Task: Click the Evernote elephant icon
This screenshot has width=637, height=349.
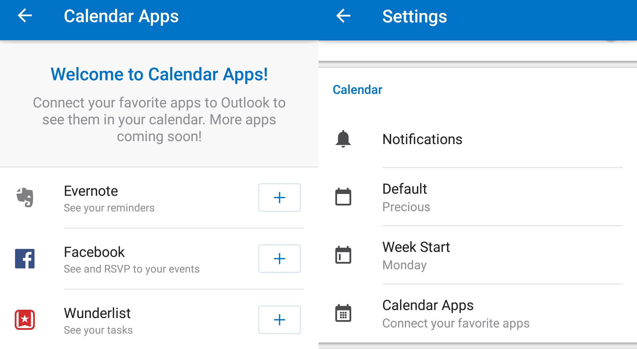Action: click(25, 197)
